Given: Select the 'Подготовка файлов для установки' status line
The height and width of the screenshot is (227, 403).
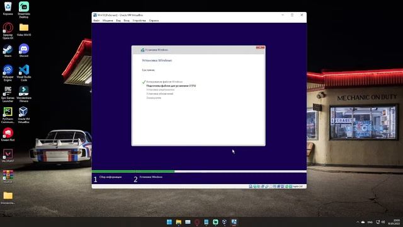Looking at the screenshot, I should click(171, 86).
